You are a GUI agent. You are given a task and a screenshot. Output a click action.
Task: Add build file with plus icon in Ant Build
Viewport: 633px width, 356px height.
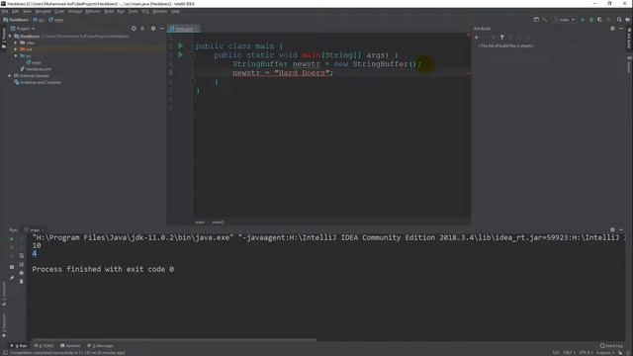point(477,38)
